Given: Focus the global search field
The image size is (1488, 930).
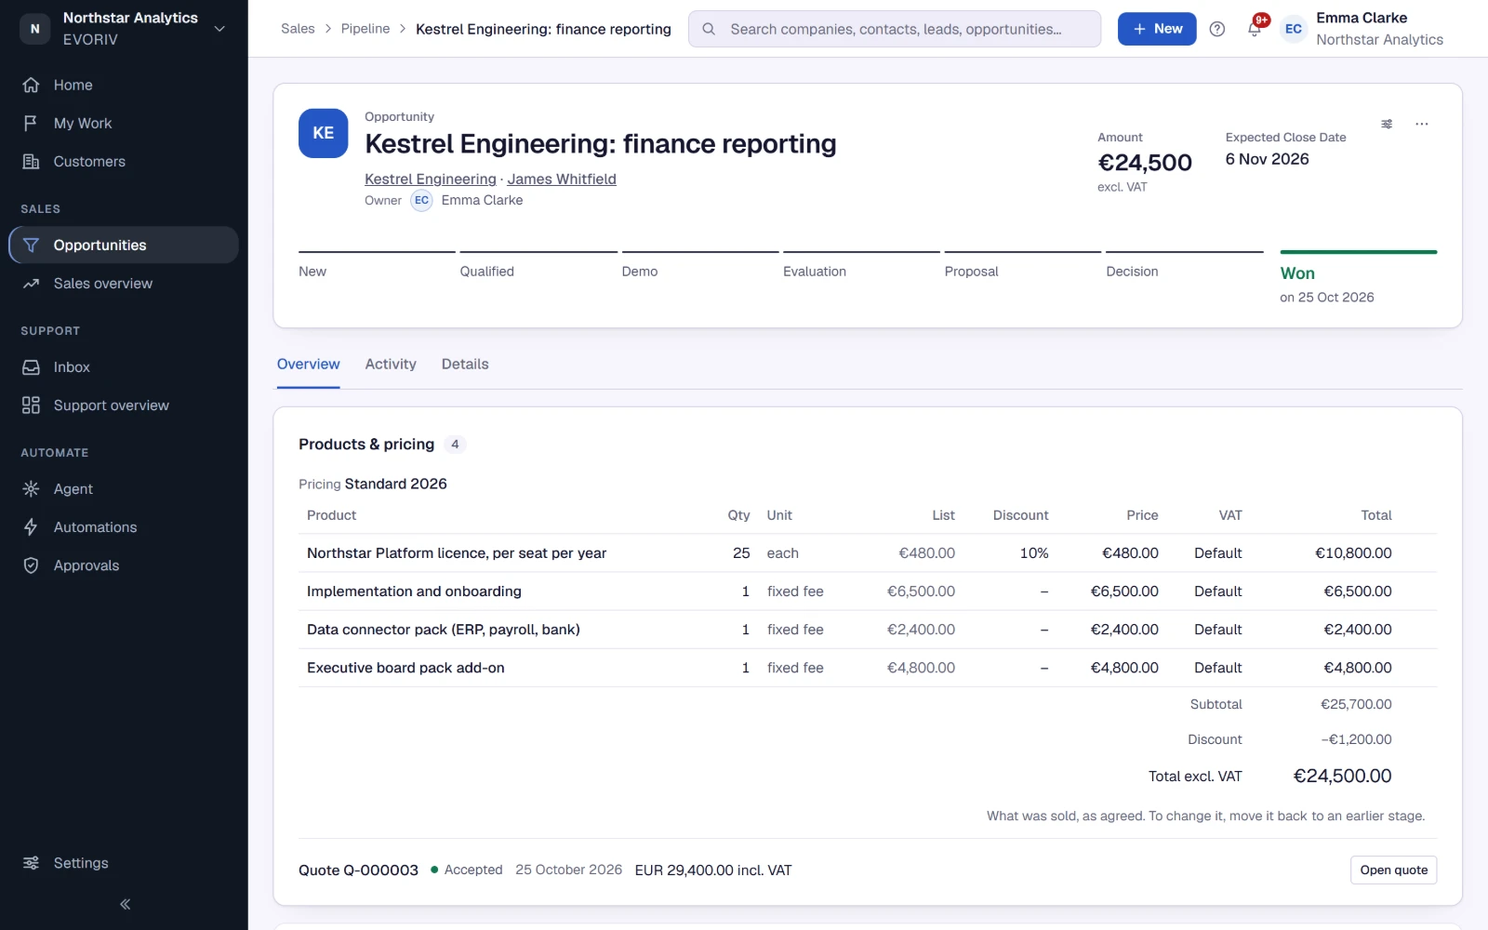Looking at the screenshot, I should tap(895, 29).
